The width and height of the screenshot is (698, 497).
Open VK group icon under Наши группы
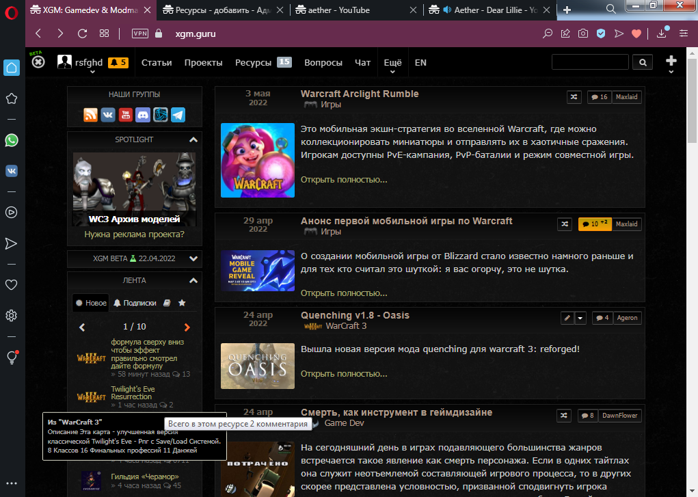108,115
